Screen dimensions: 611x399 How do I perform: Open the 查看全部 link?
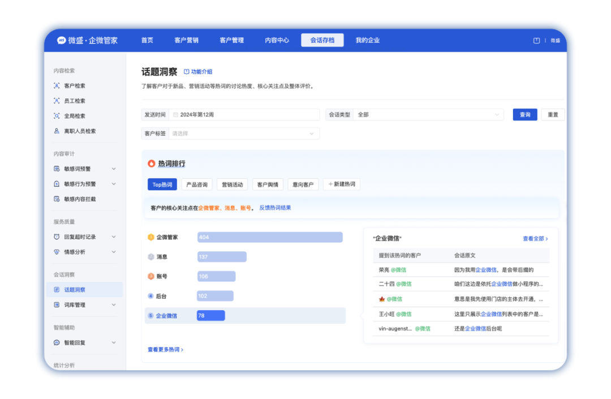pyautogui.click(x=535, y=239)
